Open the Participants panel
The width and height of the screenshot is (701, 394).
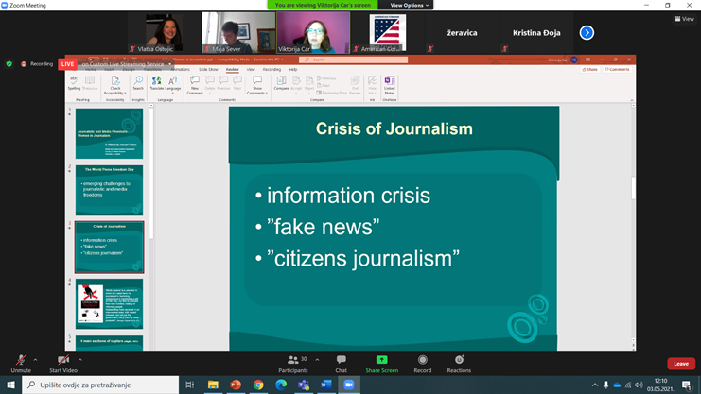pyautogui.click(x=293, y=363)
